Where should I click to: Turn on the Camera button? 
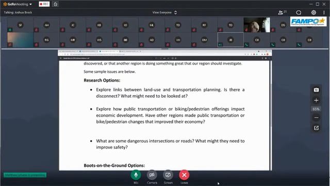152,175
